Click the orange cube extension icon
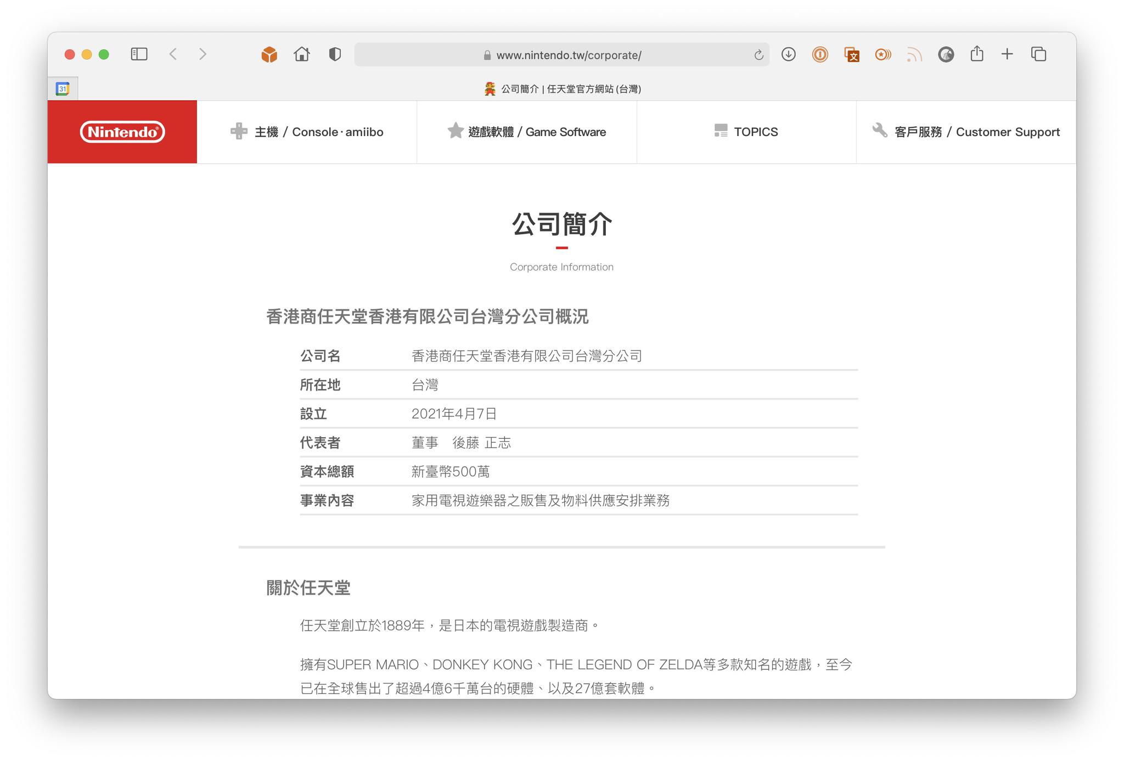This screenshot has height=762, width=1124. coord(269,54)
